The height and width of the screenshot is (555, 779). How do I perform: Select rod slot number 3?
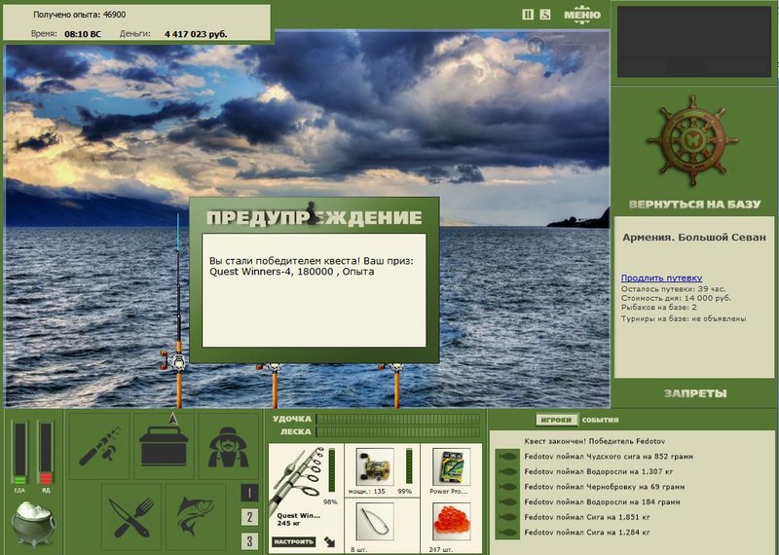(249, 541)
